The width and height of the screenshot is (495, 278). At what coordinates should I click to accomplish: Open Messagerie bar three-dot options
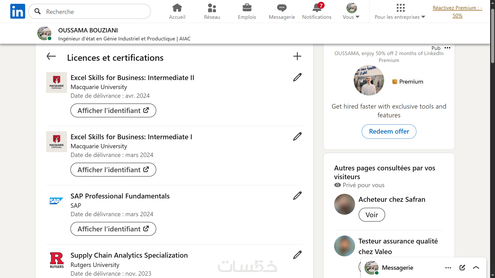pos(448,267)
